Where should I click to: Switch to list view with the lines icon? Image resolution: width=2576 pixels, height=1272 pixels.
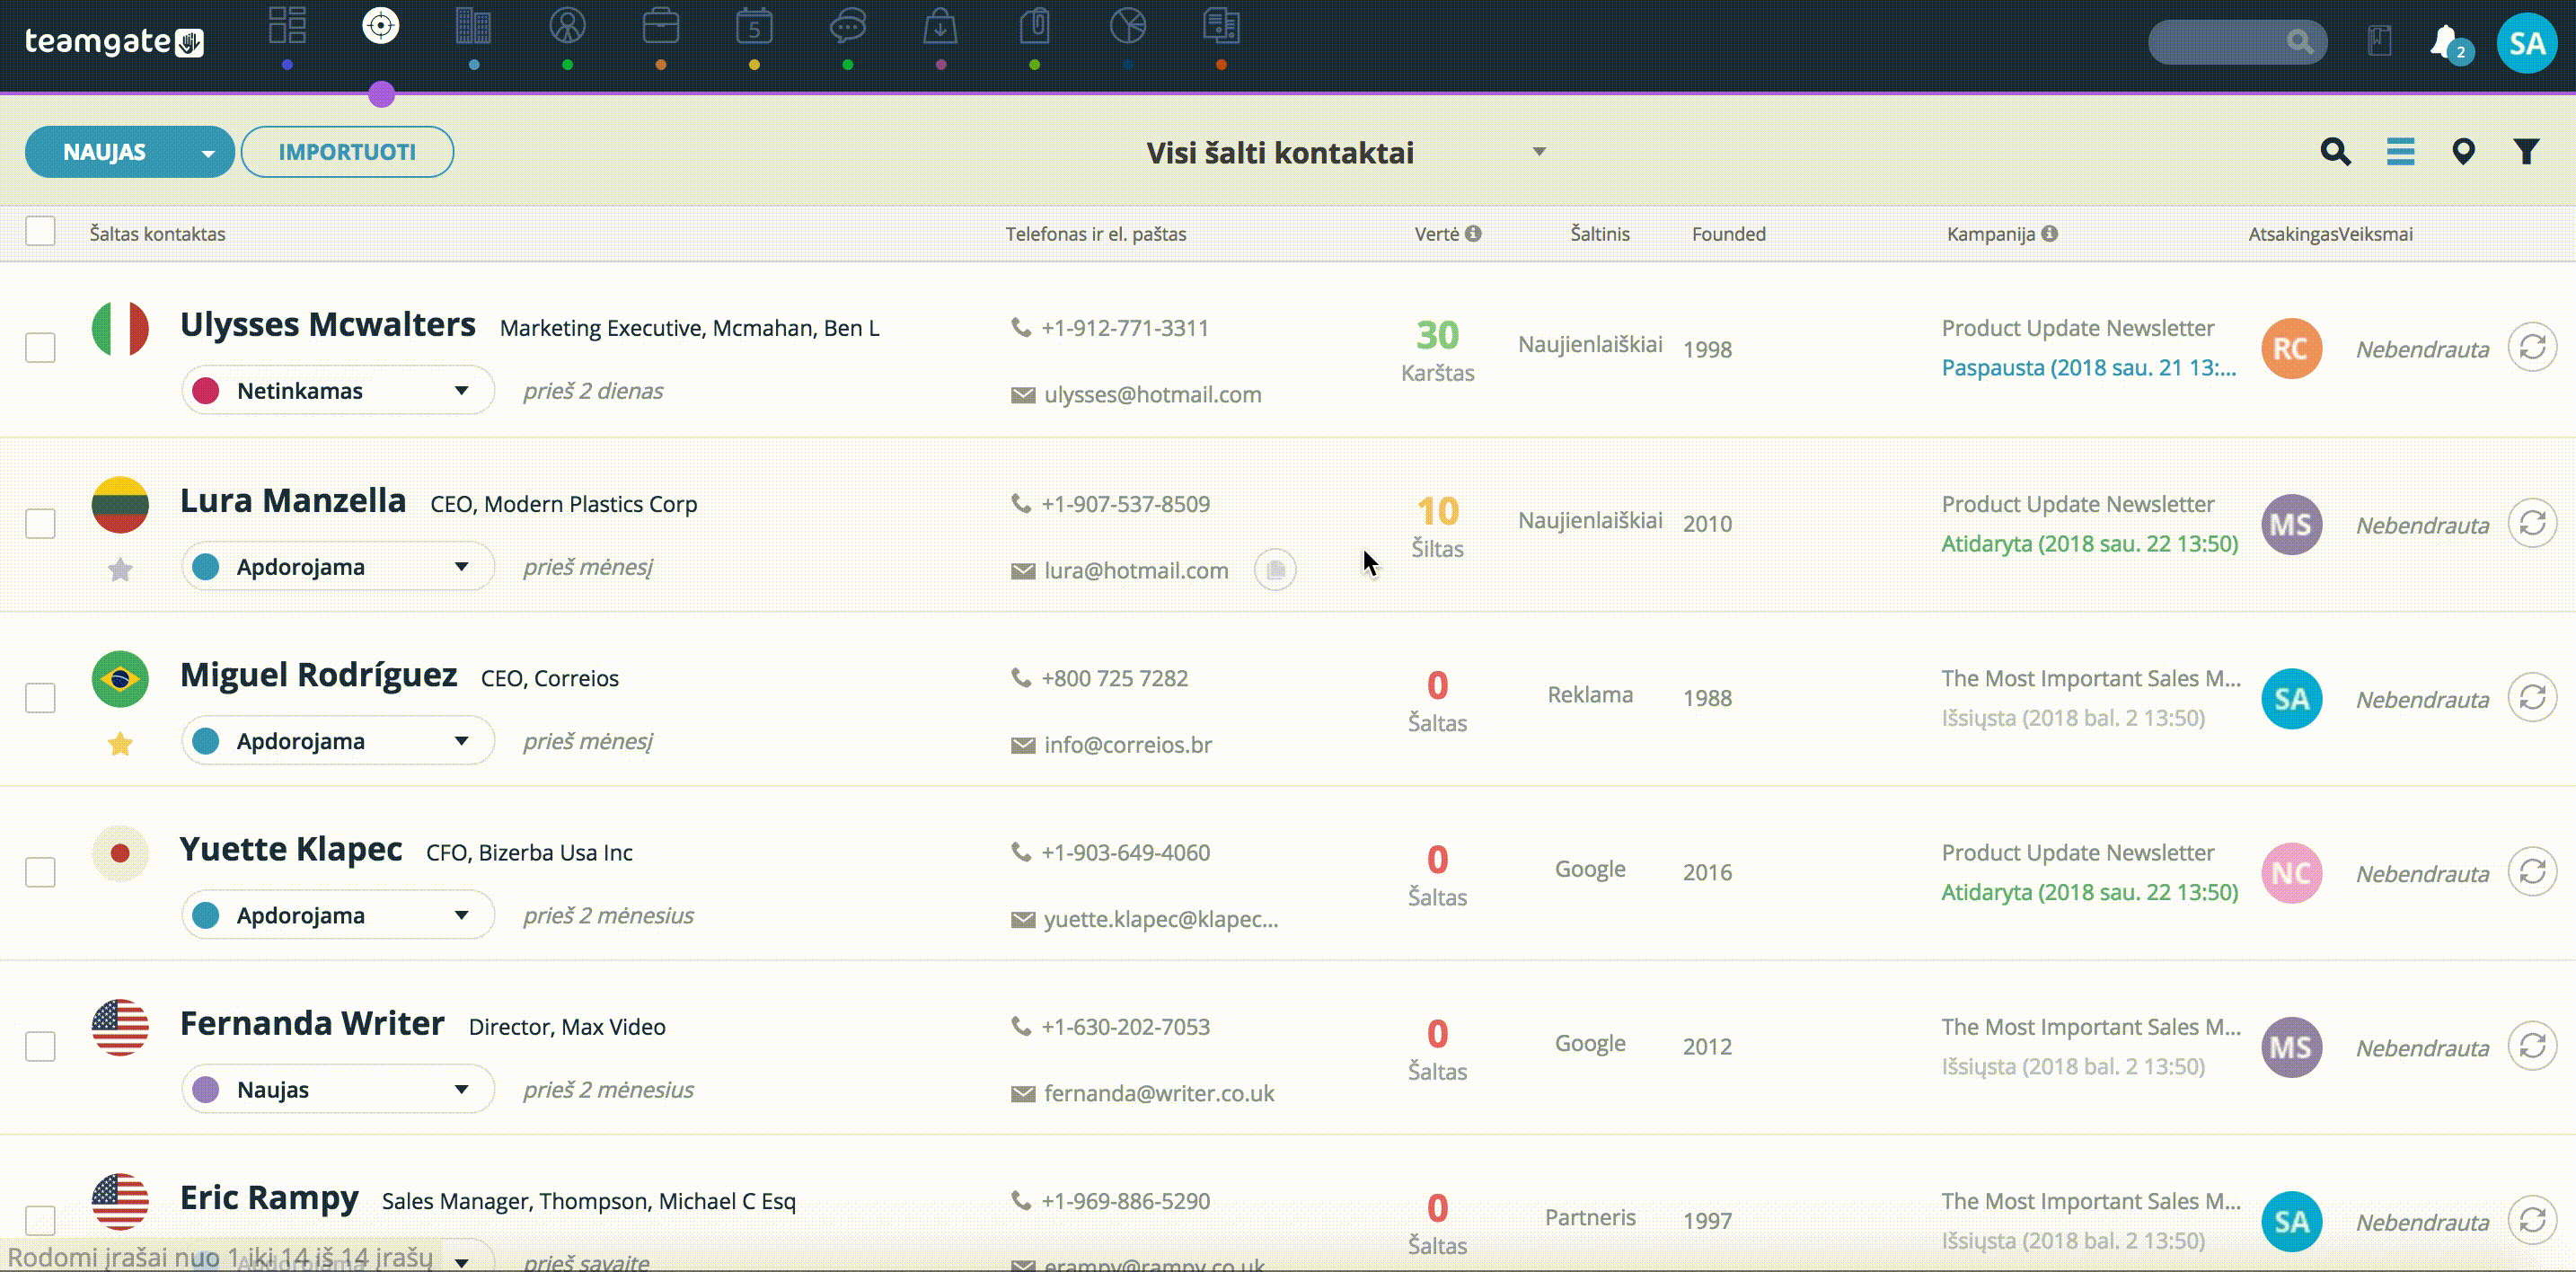point(2400,152)
